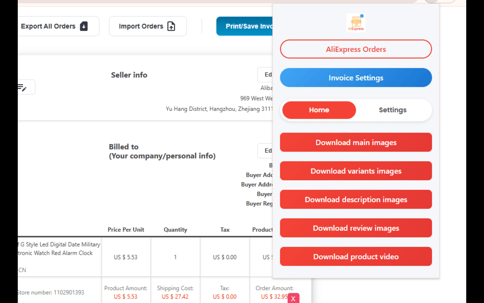Click the 'Billed to' heading text
This screenshot has width=484, height=303.
(124, 147)
